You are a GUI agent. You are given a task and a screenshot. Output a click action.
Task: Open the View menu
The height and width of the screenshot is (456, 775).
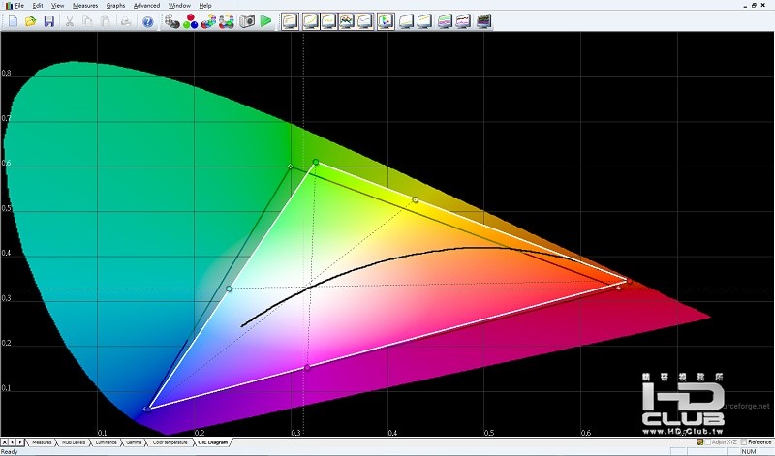58,6
